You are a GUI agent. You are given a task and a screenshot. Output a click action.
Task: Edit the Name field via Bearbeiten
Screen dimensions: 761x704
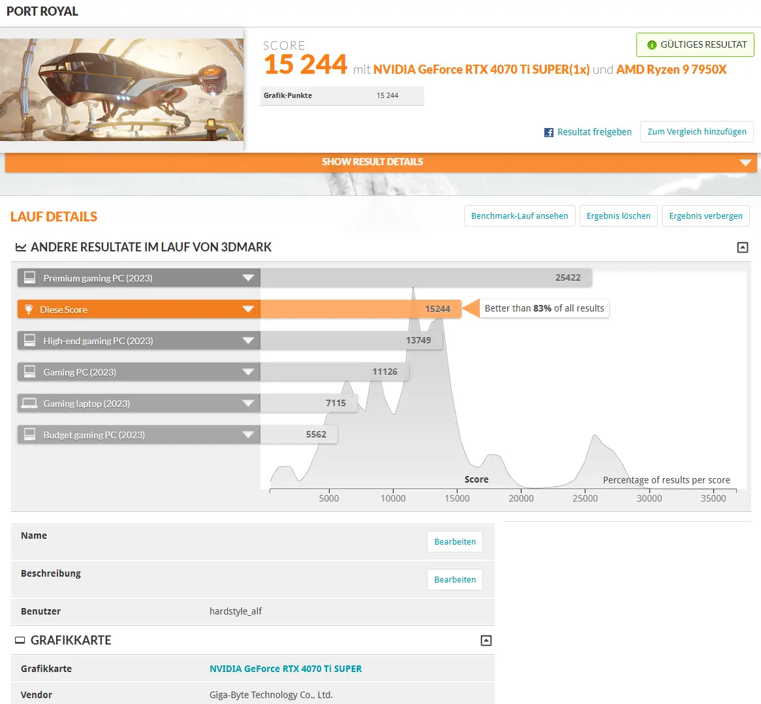coord(455,542)
